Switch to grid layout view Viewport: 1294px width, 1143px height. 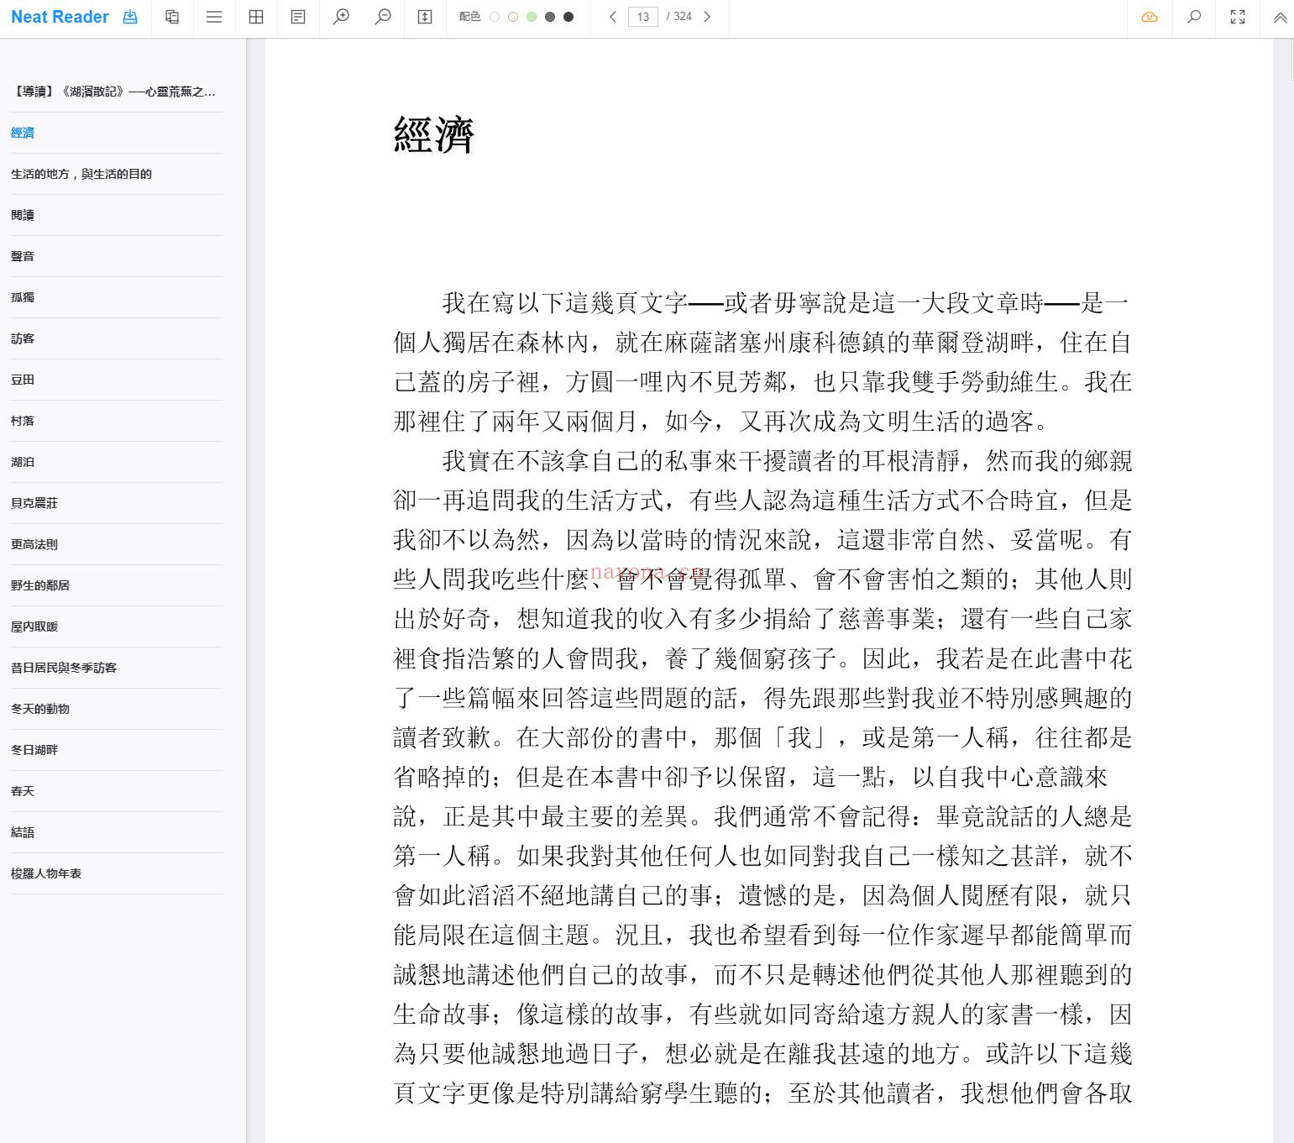click(x=256, y=17)
